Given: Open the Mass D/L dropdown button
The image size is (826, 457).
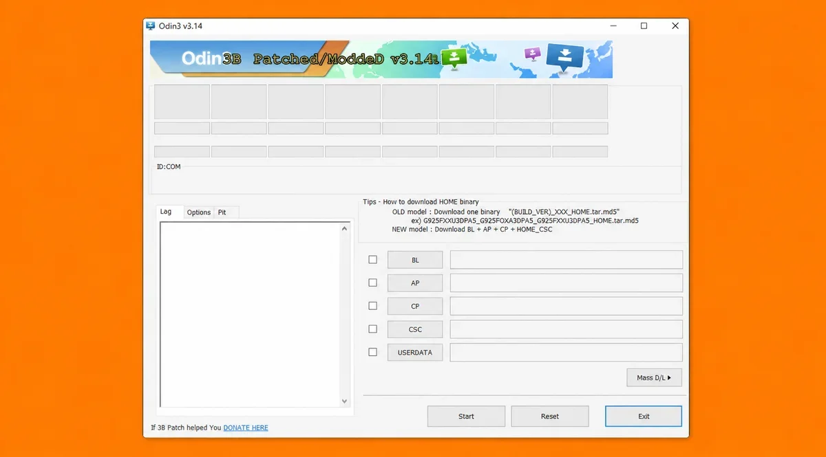Looking at the screenshot, I should (x=654, y=377).
